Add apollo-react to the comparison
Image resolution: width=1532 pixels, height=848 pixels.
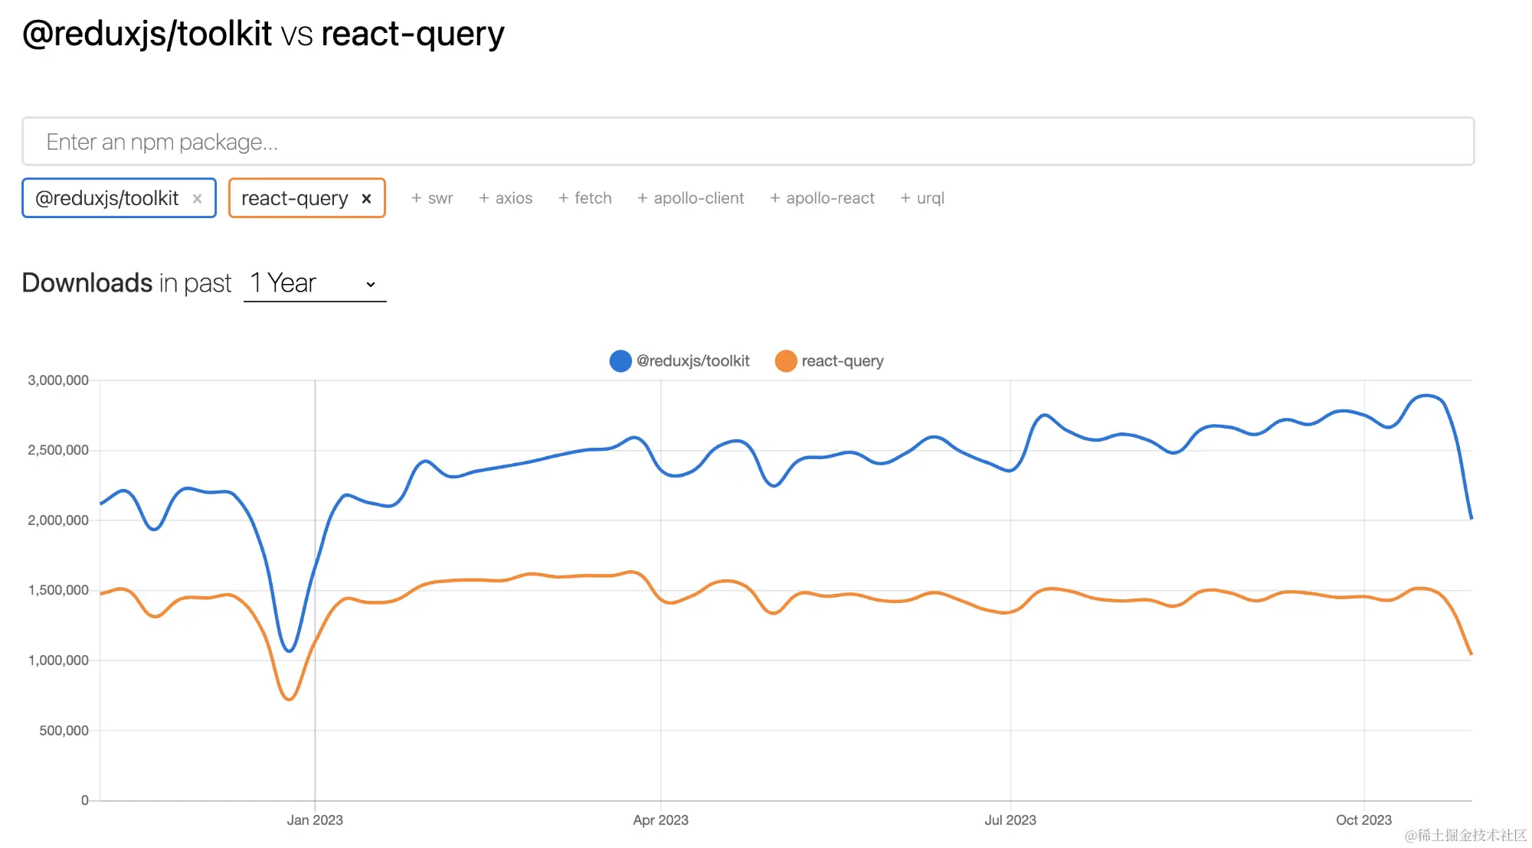coord(822,198)
